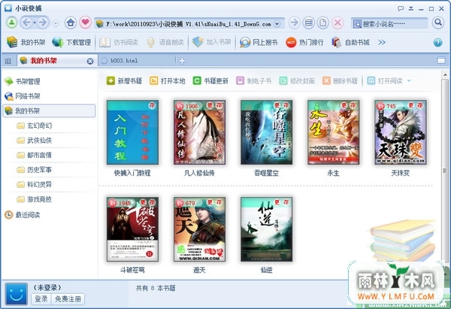Click the page document round icon

323,23
